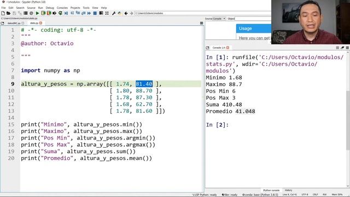Open the Tools menu
Image resolution: width=350 pixels, height=197 pixels.
86,8
